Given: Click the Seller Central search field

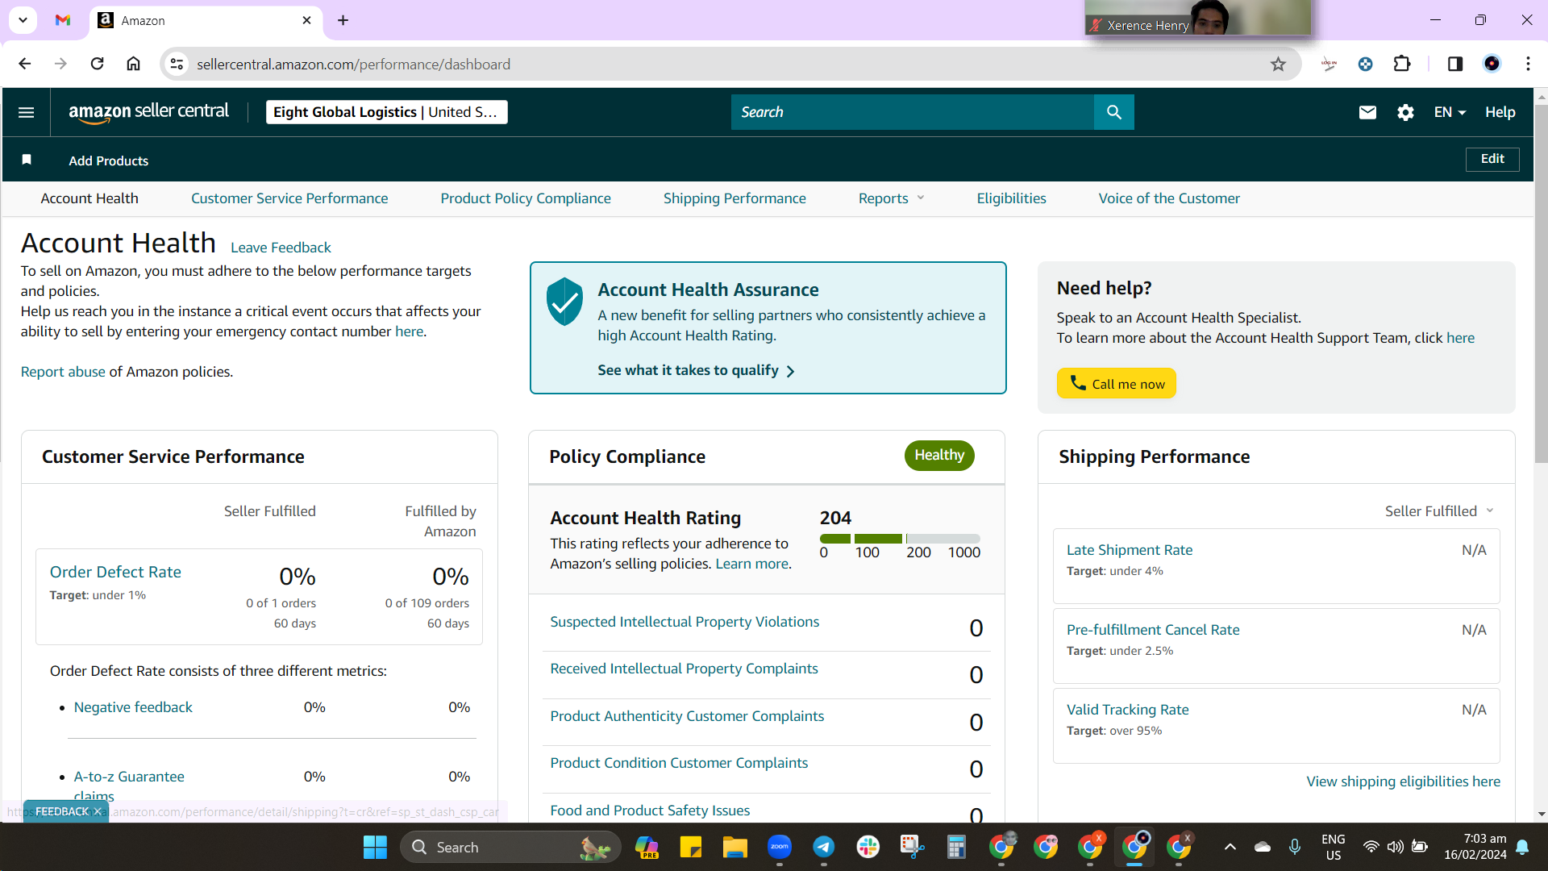Looking at the screenshot, I should pyautogui.click(x=913, y=112).
